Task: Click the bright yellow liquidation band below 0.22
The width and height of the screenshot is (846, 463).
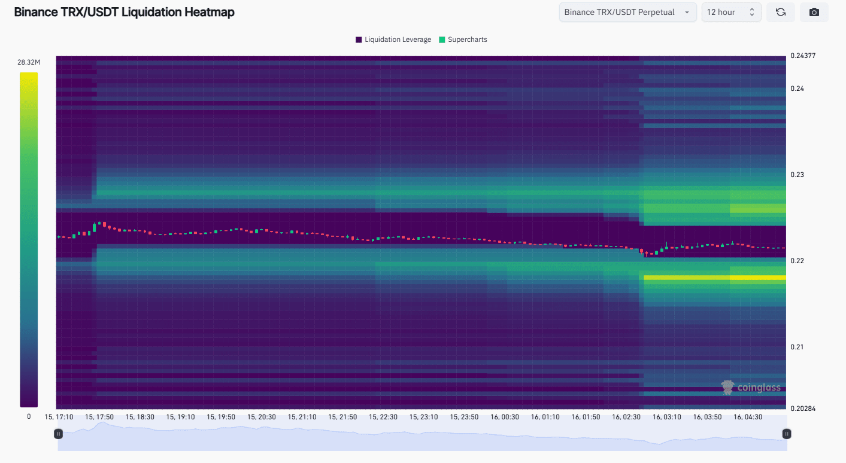Action: tap(715, 278)
